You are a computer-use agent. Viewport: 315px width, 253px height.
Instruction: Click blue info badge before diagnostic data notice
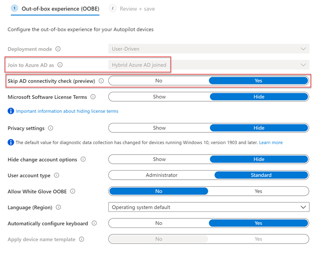point(11,143)
